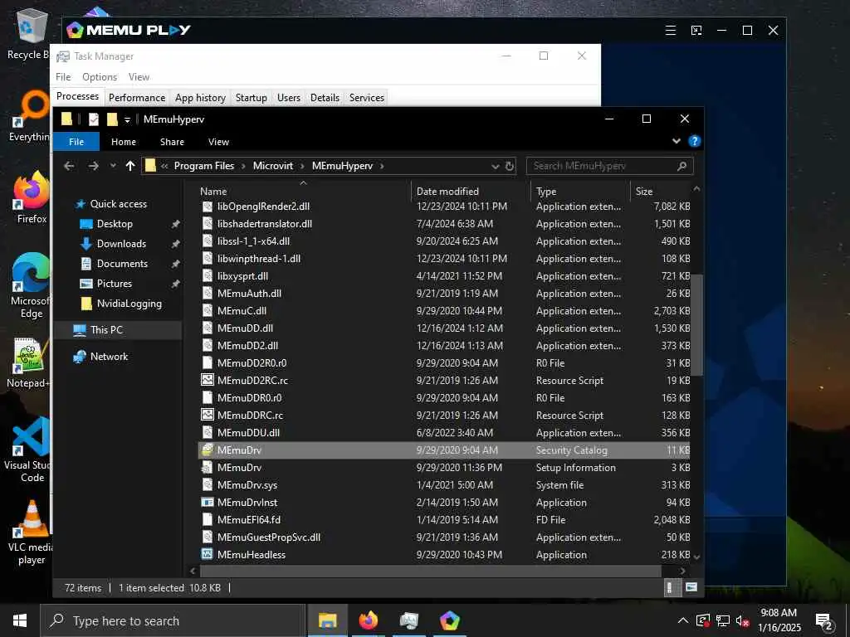Open Notepad++ desktop shortcut
Image resolution: width=850 pixels, height=637 pixels.
tap(28, 363)
